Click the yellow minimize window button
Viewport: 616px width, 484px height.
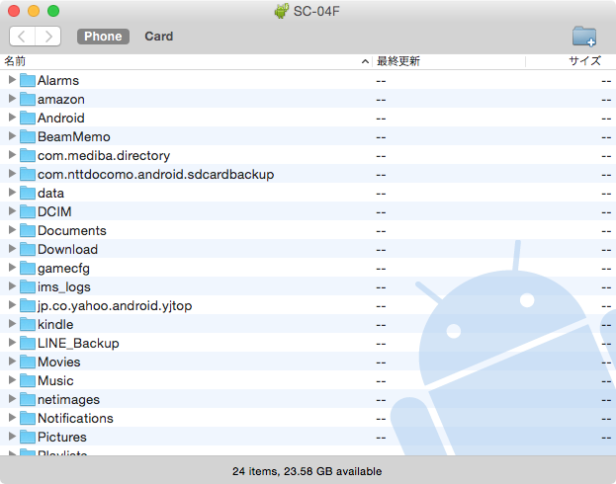coord(34,11)
